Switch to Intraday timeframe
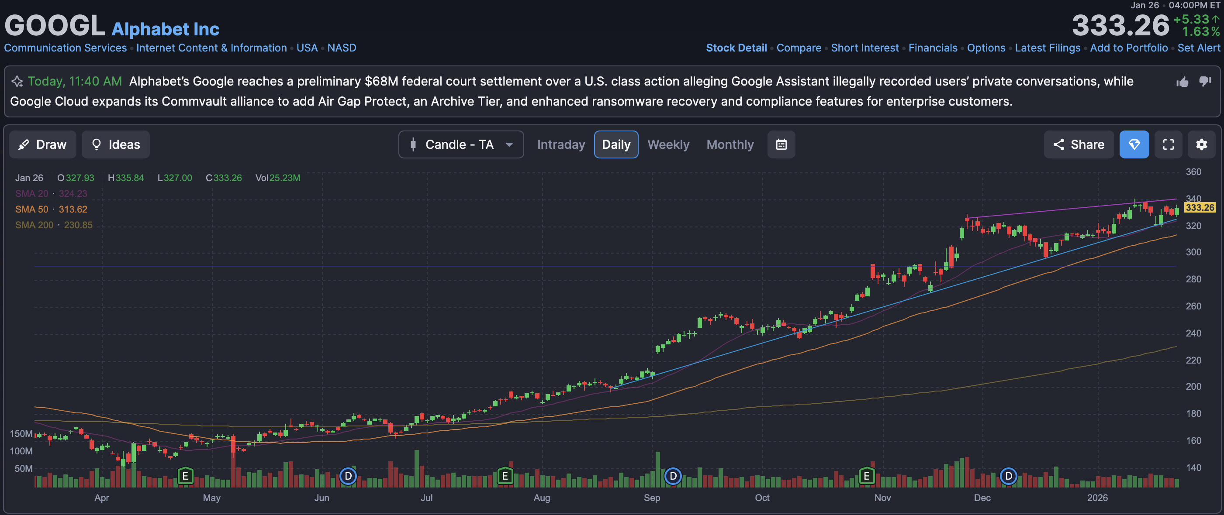Image resolution: width=1224 pixels, height=515 pixels. 561,144
